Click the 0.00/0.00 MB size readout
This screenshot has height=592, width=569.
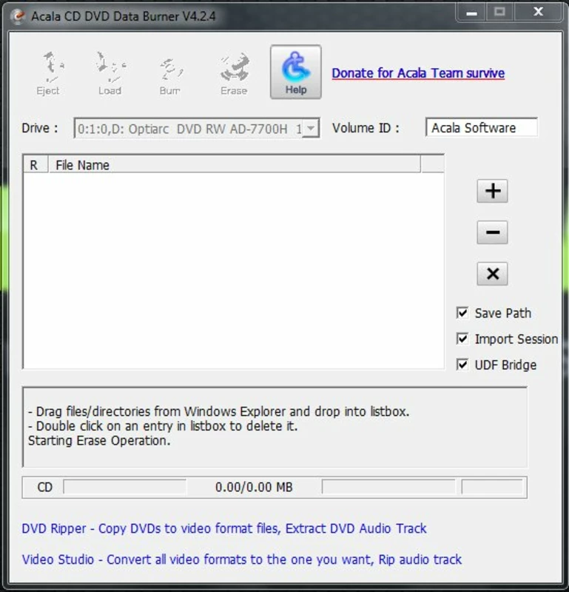click(x=254, y=487)
